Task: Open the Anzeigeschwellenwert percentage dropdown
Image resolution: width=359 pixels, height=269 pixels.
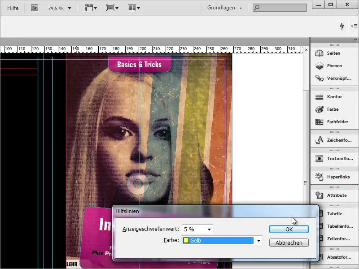Action: (x=209, y=229)
